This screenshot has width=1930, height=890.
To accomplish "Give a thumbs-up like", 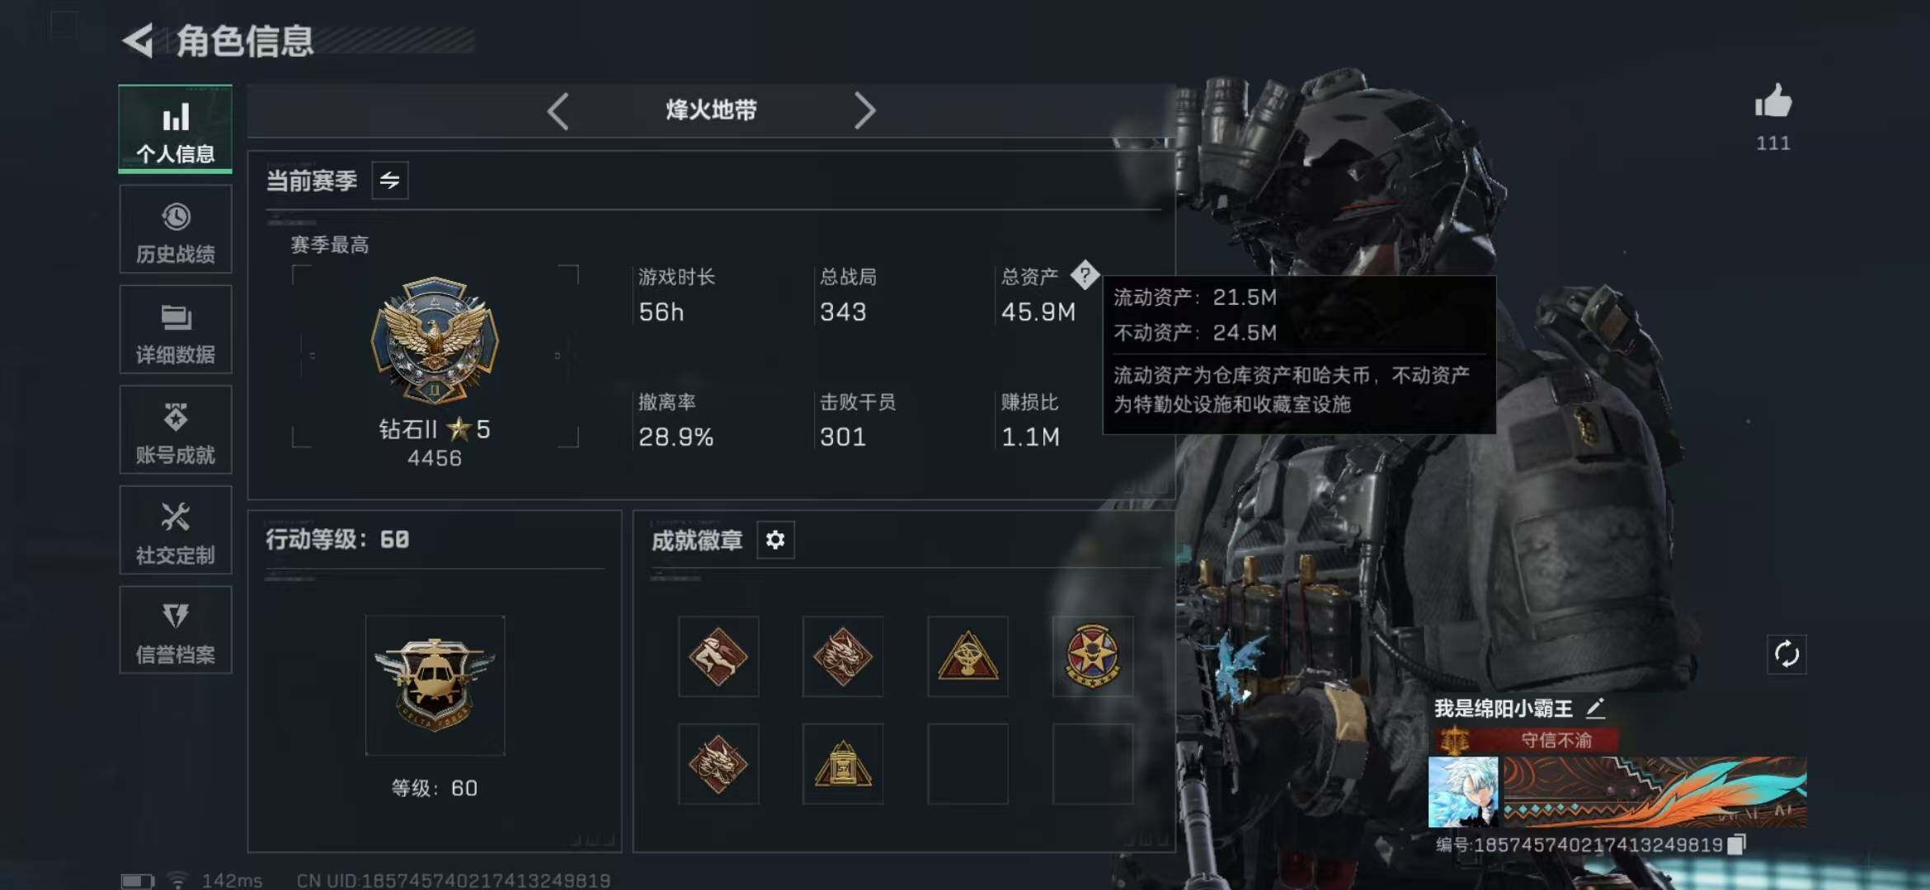I will click(1772, 101).
